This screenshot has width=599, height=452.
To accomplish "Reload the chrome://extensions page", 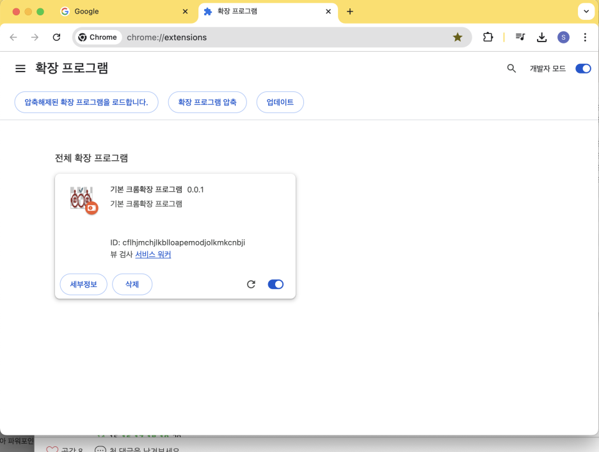I will click(x=56, y=37).
